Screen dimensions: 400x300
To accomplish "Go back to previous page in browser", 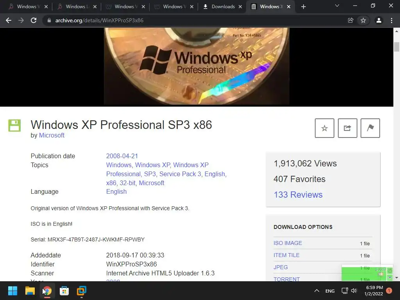I will 9,20.
